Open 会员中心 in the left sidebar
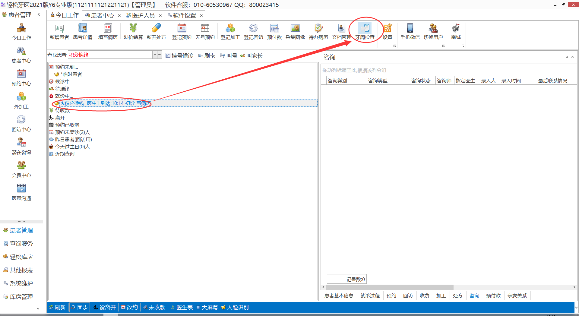579x316 pixels. [x=21, y=169]
